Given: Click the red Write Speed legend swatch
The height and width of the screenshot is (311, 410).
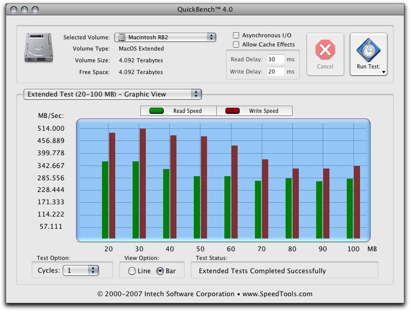Looking at the screenshot, I should pos(232,111).
